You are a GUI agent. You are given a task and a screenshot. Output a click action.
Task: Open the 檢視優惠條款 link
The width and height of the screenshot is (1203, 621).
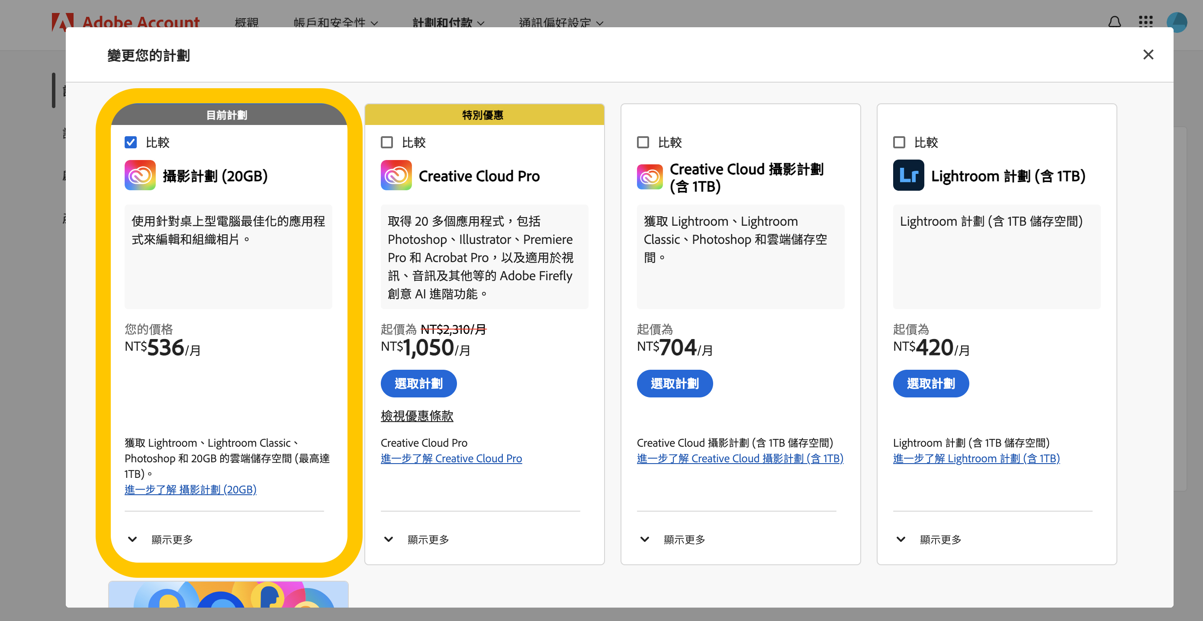(x=417, y=416)
